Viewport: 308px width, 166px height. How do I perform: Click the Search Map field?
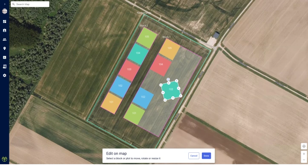[x=30, y=4]
